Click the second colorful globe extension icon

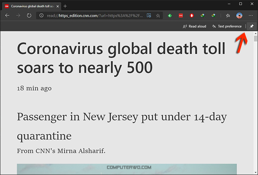pos(213,15)
